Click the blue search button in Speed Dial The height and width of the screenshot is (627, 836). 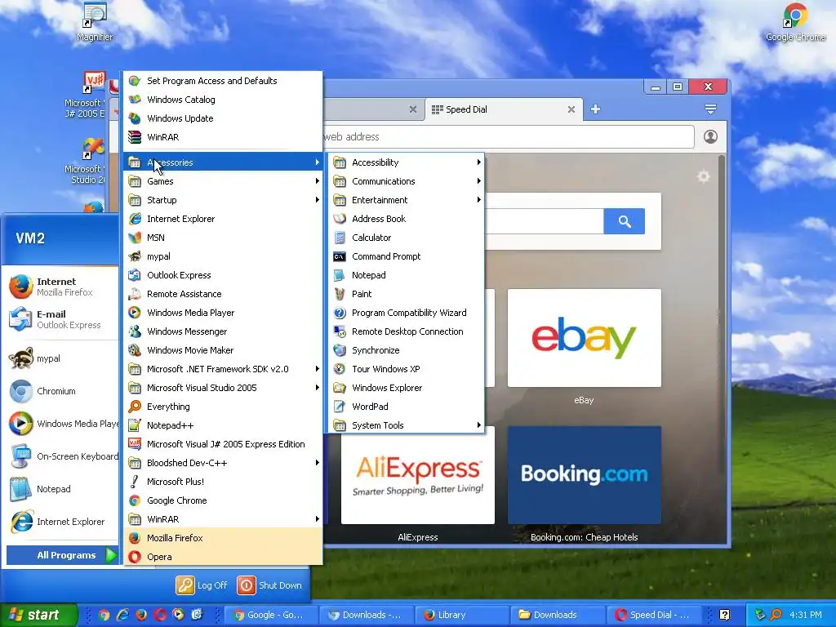[x=625, y=221]
